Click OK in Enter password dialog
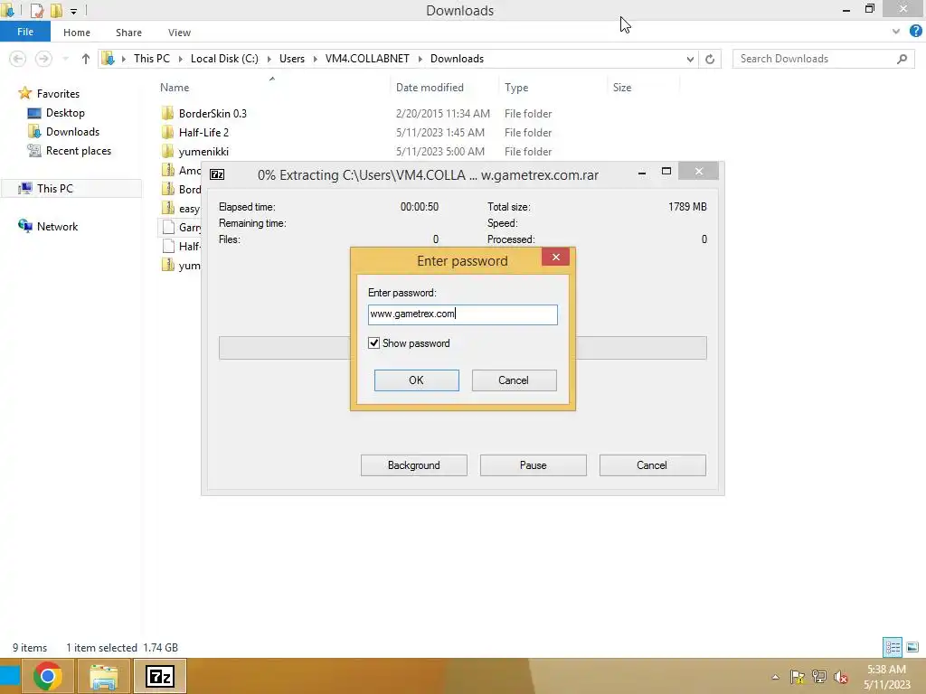Viewport: 926px width, 694px height. [416, 380]
